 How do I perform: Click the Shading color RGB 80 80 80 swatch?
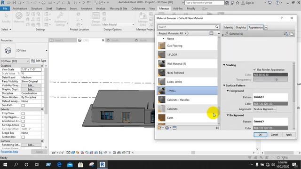pos(270,75)
